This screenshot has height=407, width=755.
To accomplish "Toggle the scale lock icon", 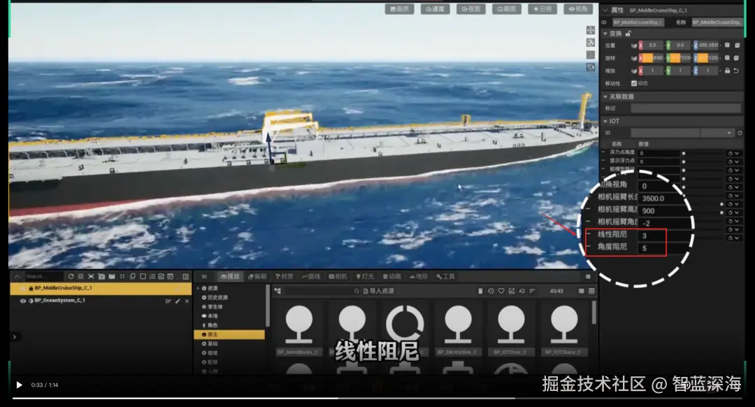I will point(727,71).
